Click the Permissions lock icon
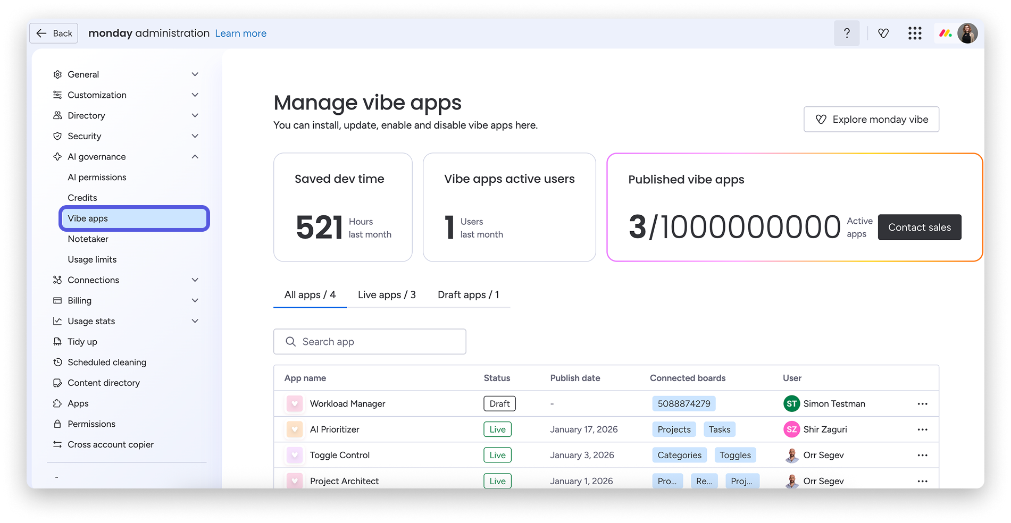 57,424
